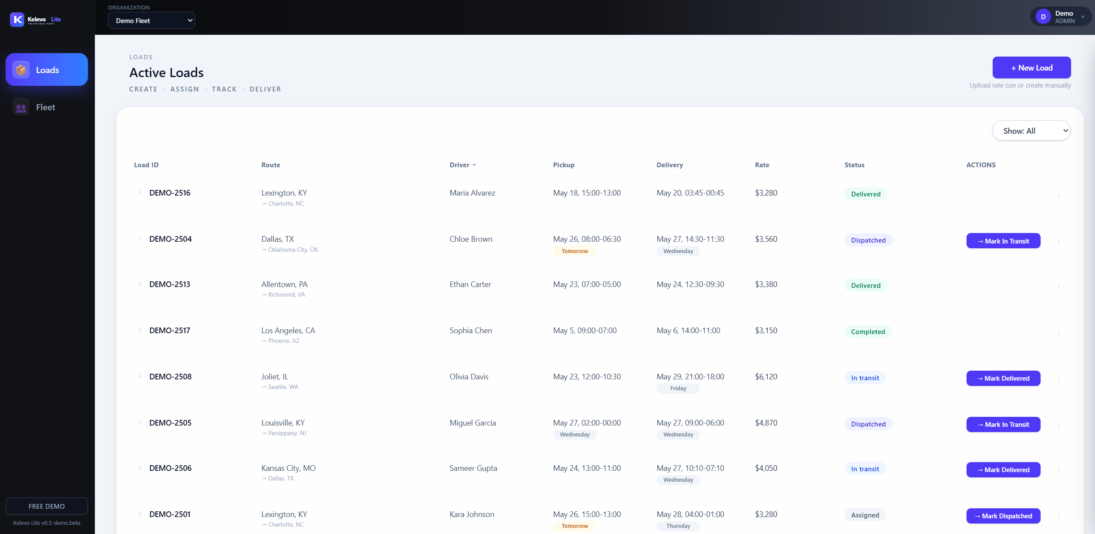
Task: Click the Fleet people icon in sidebar
Action: 21,107
